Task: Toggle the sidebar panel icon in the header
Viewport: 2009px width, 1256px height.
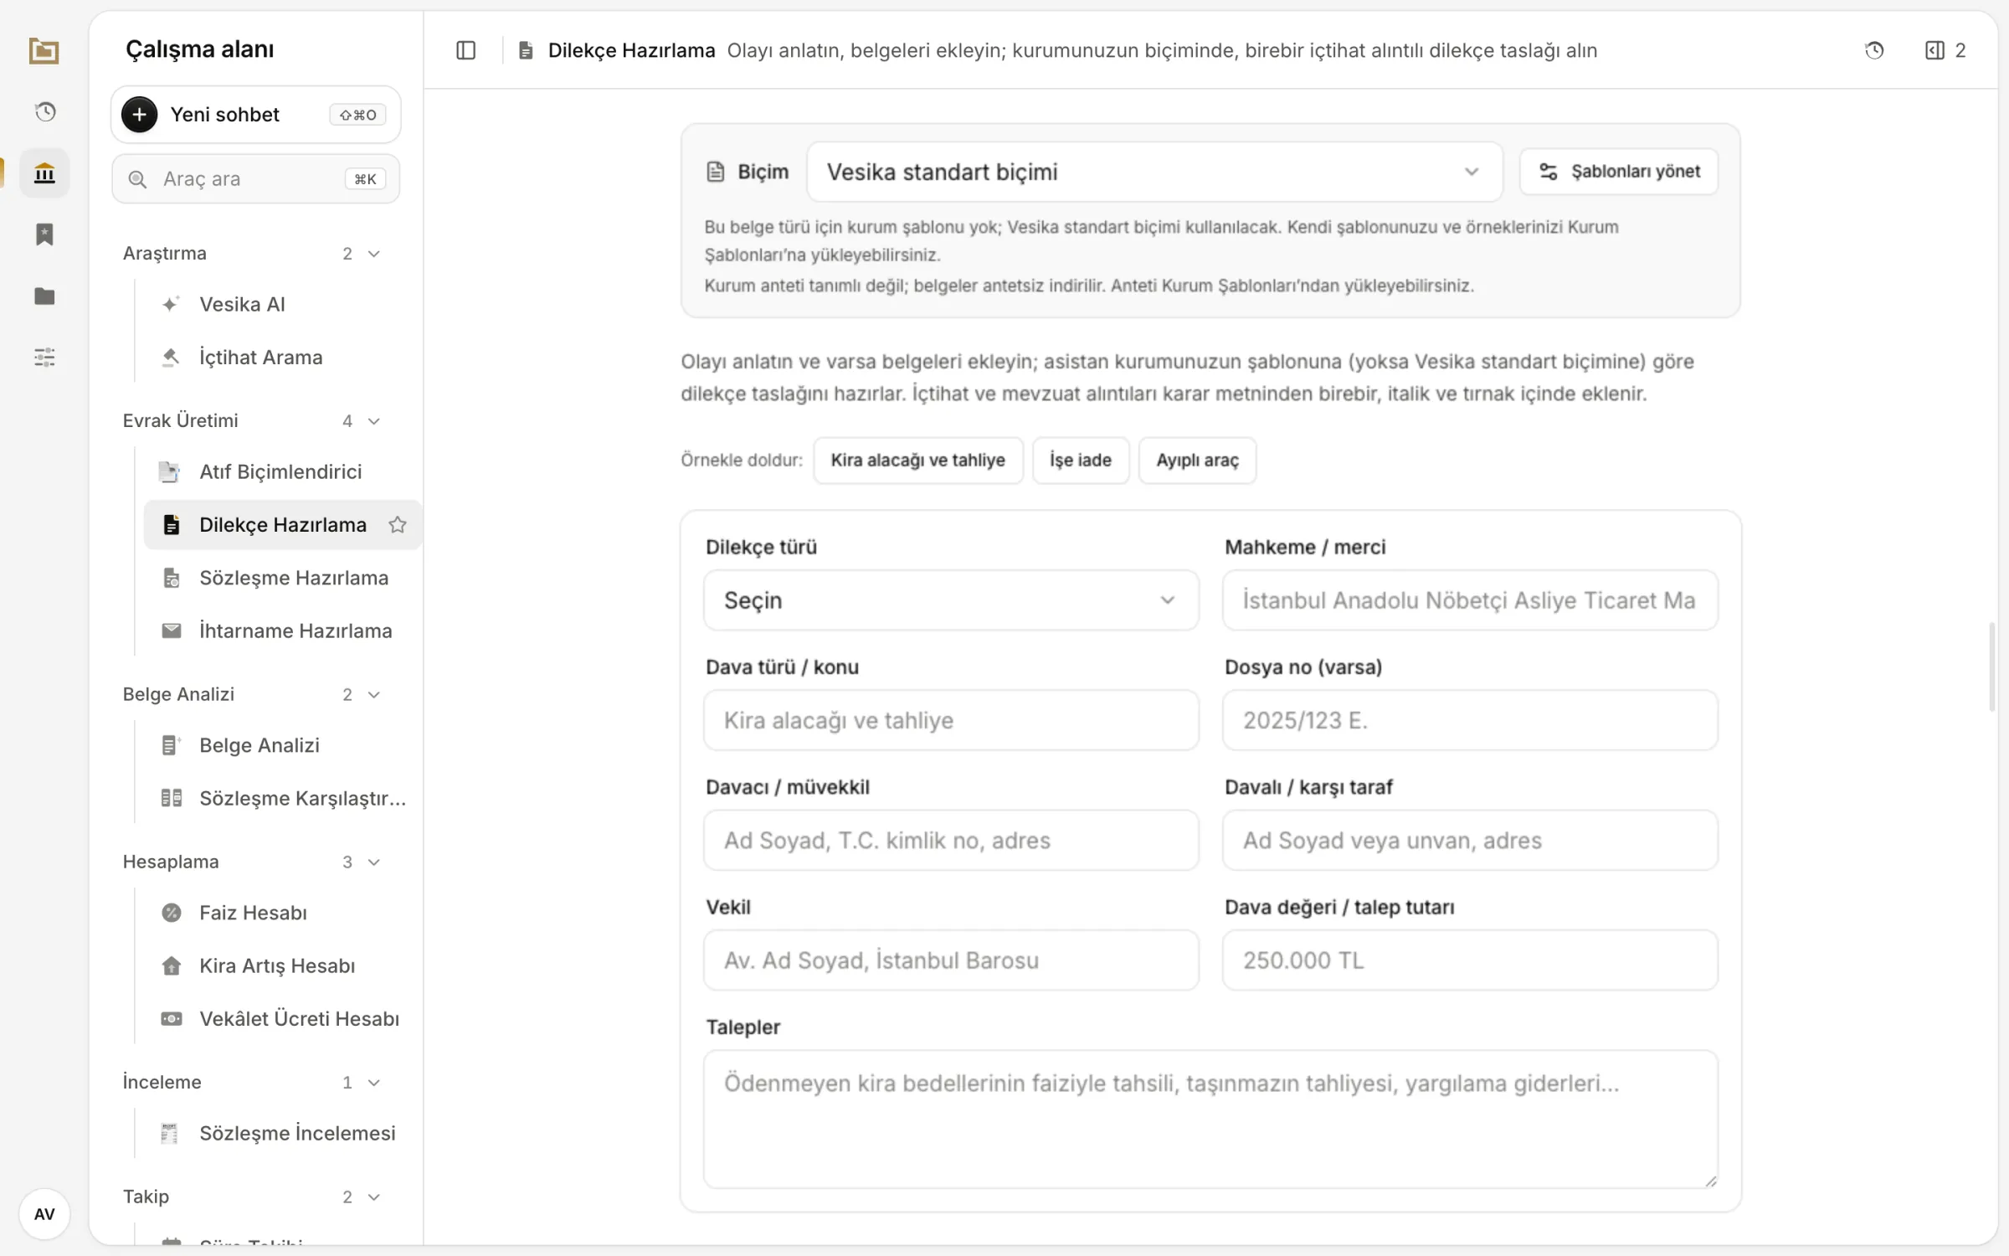Action: 466,51
